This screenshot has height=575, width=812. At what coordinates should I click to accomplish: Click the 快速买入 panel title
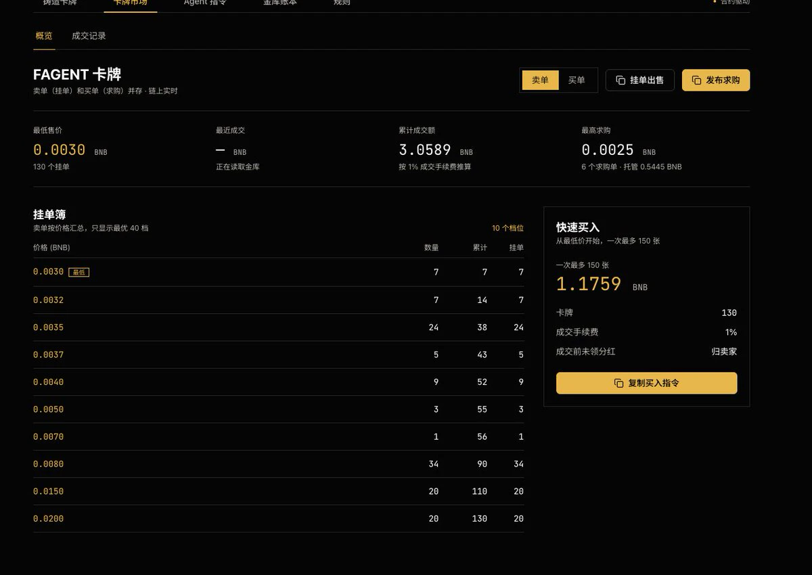coord(578,227)
